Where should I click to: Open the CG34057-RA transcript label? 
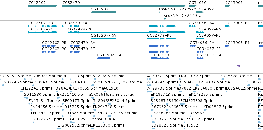[209, 29]
